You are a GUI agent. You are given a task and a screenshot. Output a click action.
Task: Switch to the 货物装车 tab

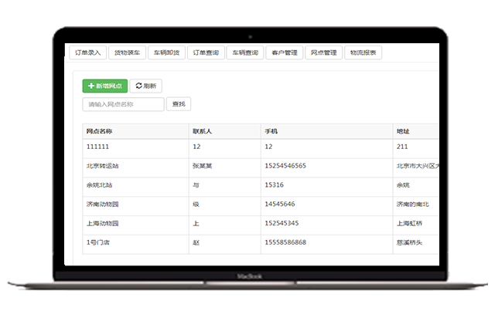click(127, 53)
